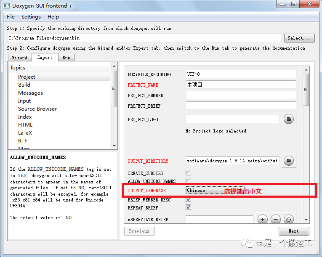Open the Settings menu
The width and height of the screenshot is (322, 257).
pyautogui.click(x=31, y=17)
